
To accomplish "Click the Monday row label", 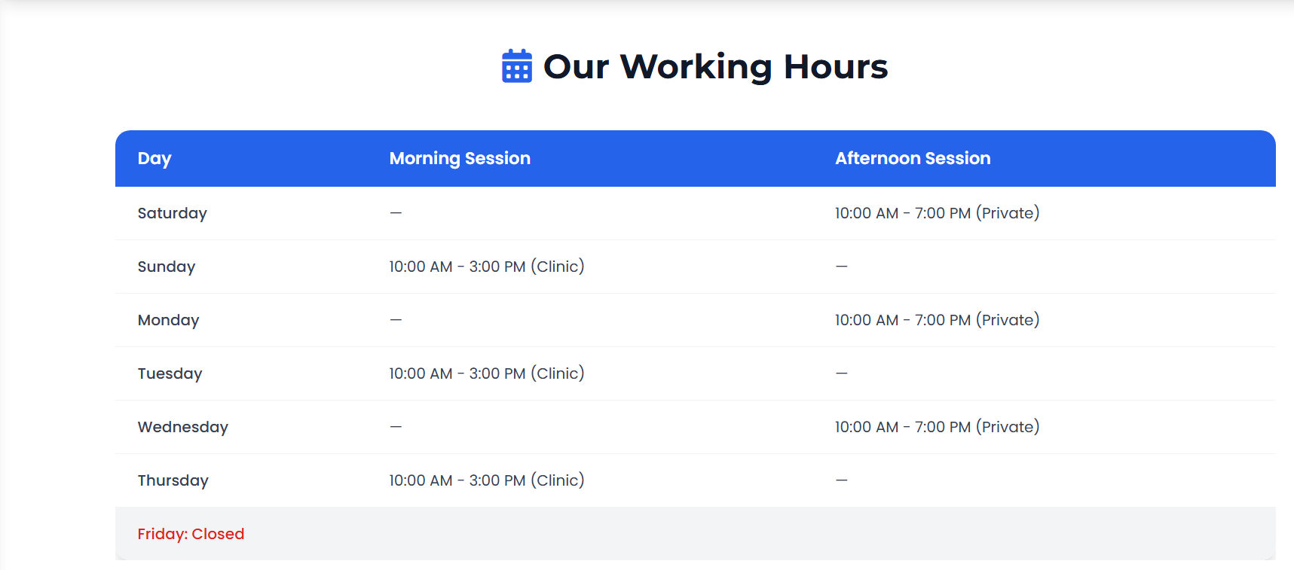I will [168, 320].
